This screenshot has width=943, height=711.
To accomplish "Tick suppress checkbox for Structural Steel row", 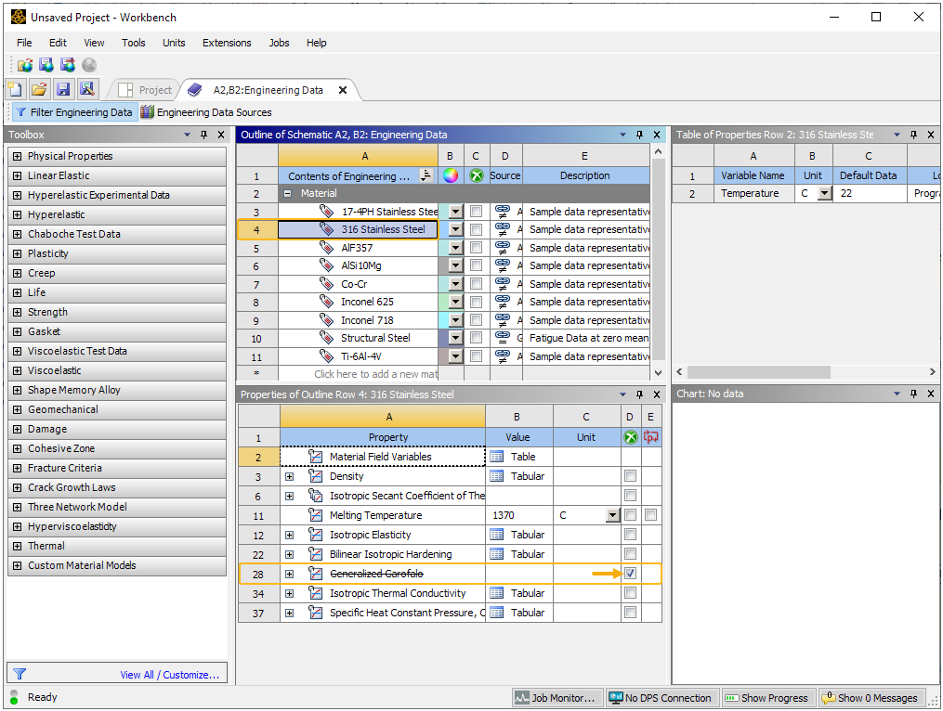I will 476,339.
